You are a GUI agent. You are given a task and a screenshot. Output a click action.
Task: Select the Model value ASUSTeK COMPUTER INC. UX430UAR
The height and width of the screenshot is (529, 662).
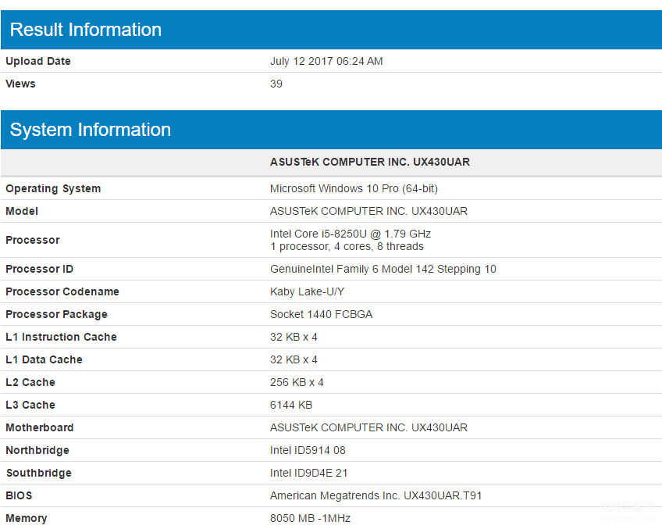pos(368,211)
